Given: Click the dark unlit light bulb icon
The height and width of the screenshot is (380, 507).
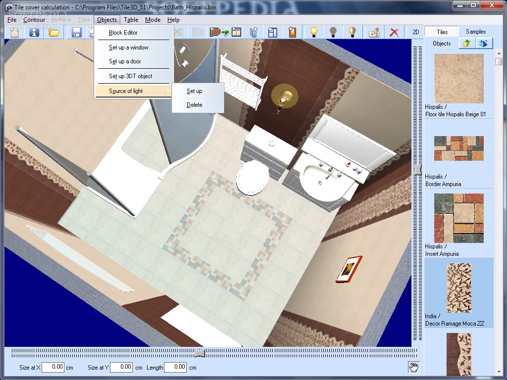Looking at the screenshot, I should click(333, 32).
